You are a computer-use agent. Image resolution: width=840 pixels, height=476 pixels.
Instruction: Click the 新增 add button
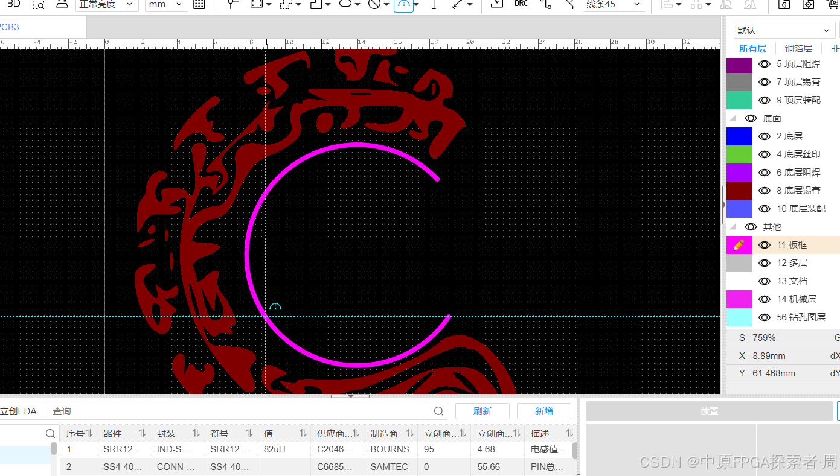point(544,411)
